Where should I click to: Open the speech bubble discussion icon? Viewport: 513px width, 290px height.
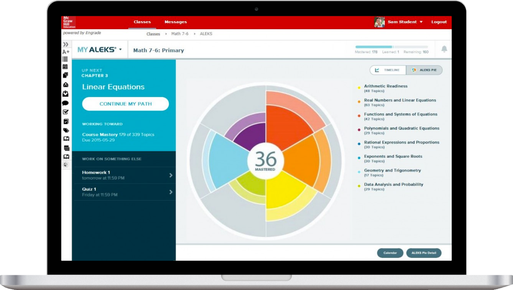coord(65,103)
